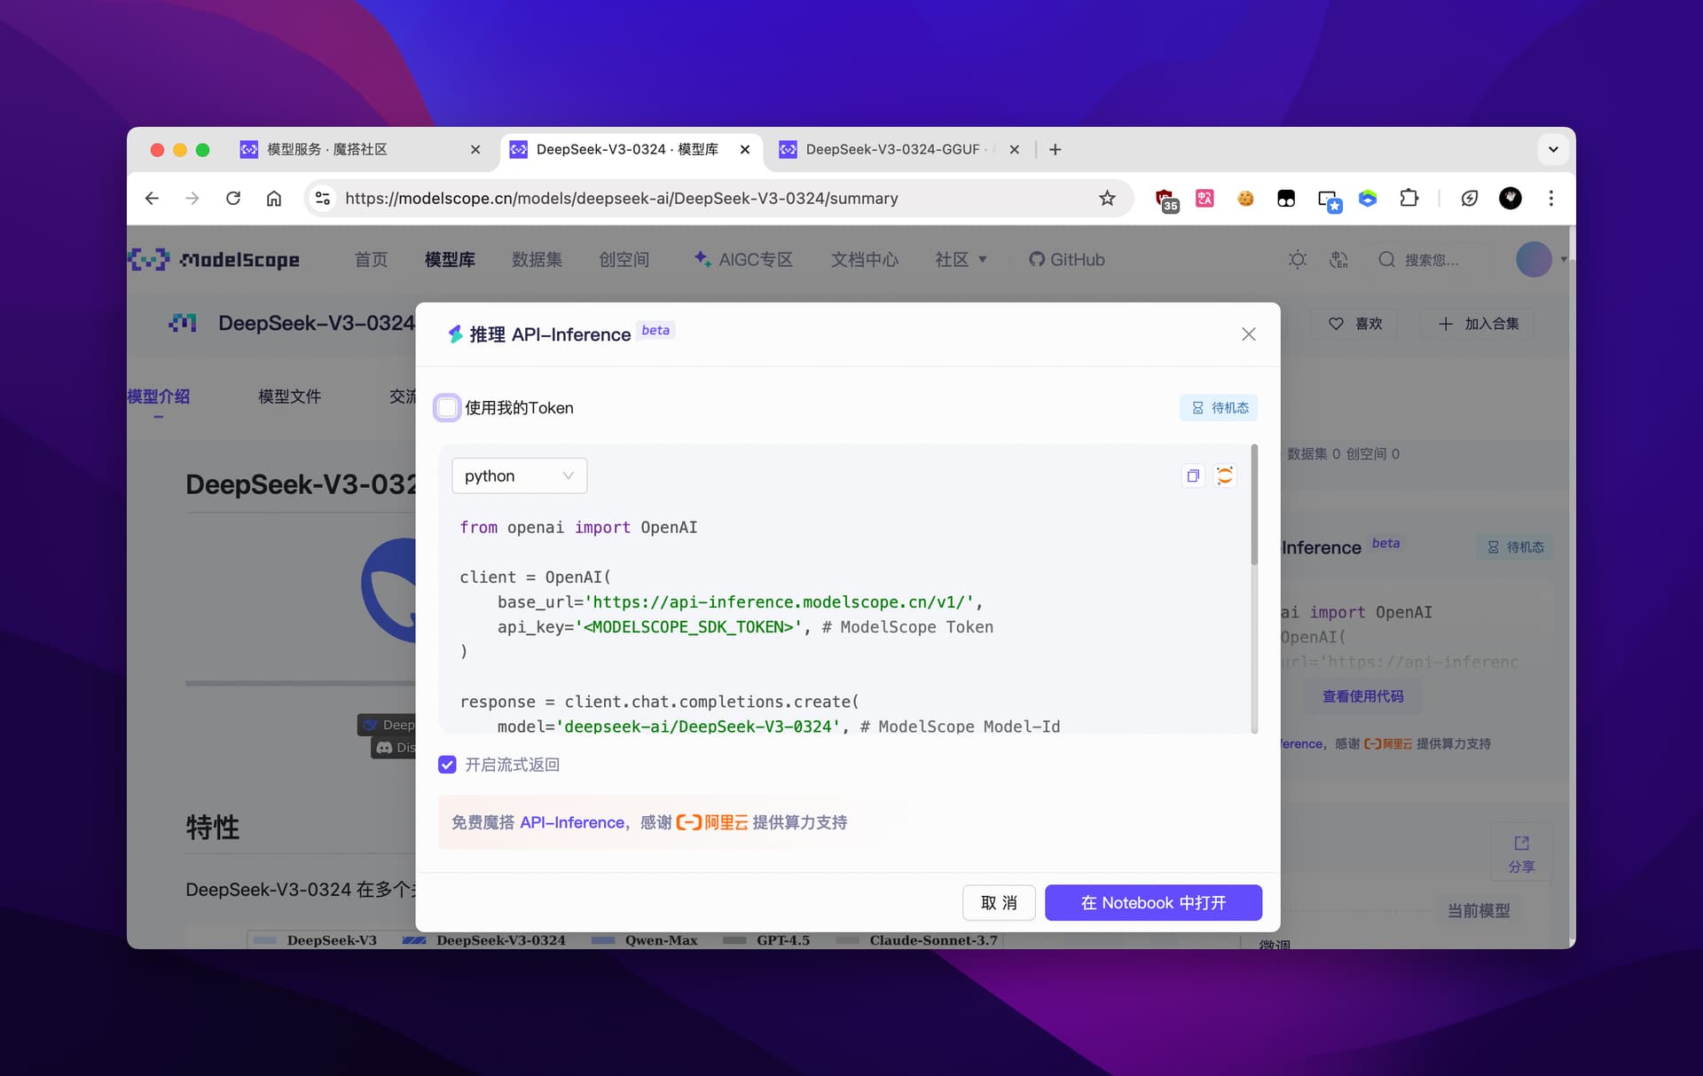Close the DeepSeek-V3-0324 · 模型库 tab
Image resolution: width=1703 pixels, height=1076 pixels.
745,150
